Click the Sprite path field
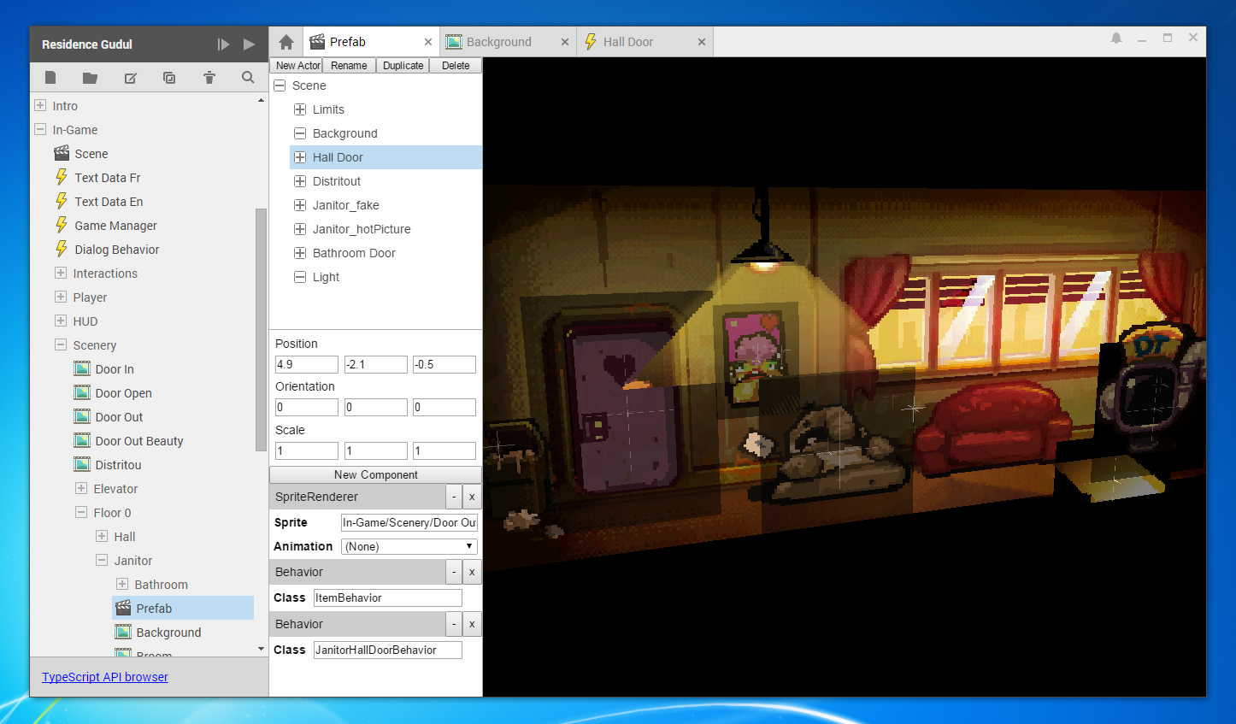This screenshot has height=724, width=1236. (409, 522)
